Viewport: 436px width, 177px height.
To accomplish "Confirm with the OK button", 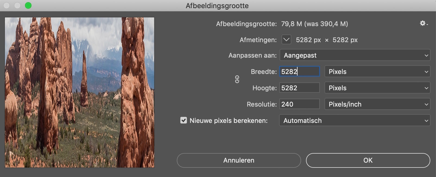I will [368, 160].
